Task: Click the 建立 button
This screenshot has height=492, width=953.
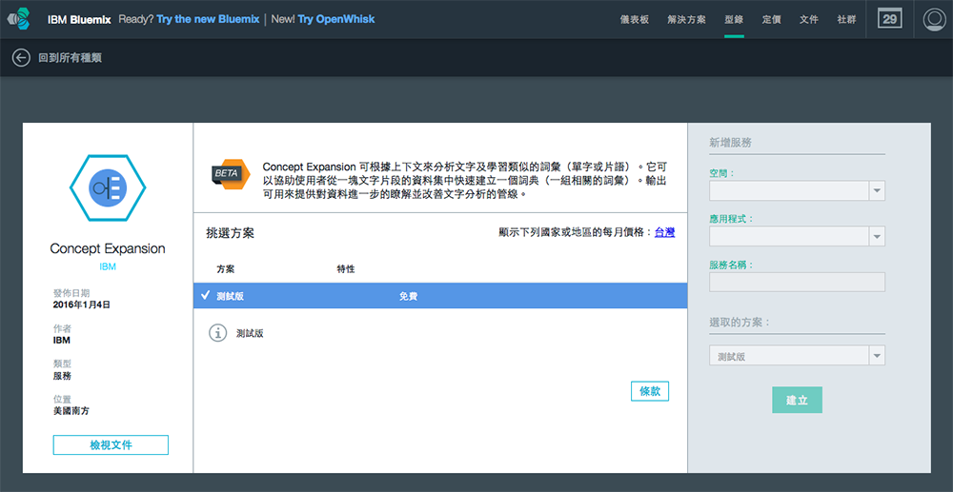Action: (x=797, y=401)
